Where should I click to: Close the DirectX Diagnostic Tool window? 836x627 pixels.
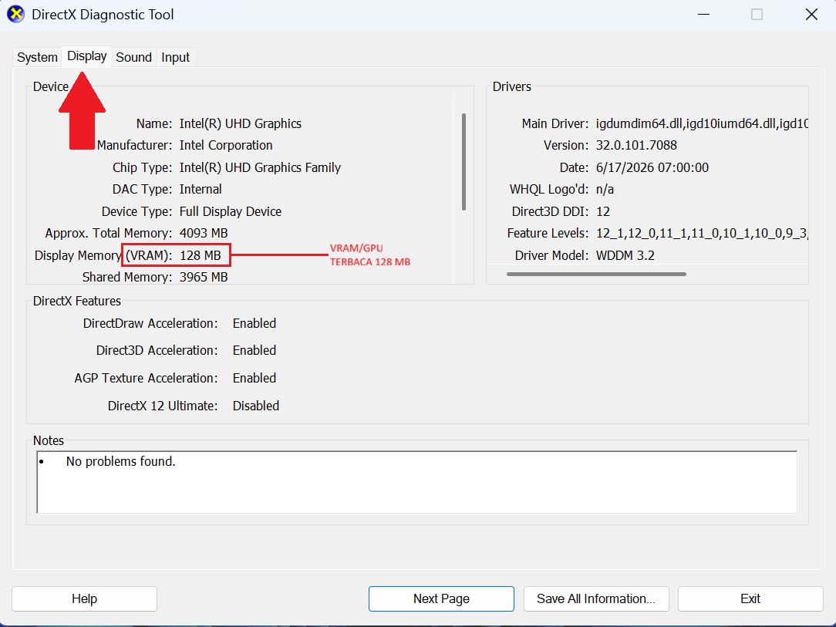(x=811, y=15)
